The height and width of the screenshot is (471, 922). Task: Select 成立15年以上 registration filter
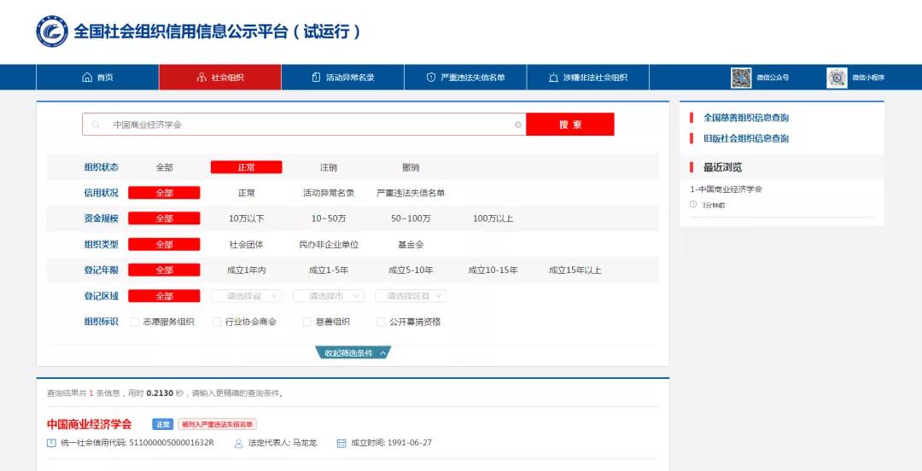[575, 270]
